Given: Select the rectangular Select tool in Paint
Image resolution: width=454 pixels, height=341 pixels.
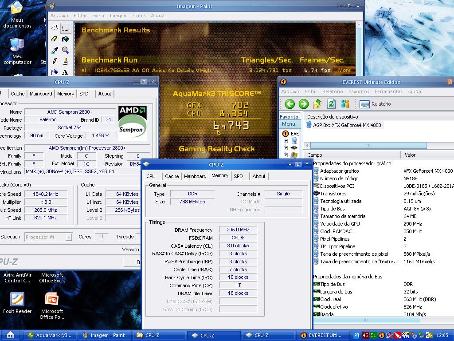Looking at the screenshot, I should point(66,28).
